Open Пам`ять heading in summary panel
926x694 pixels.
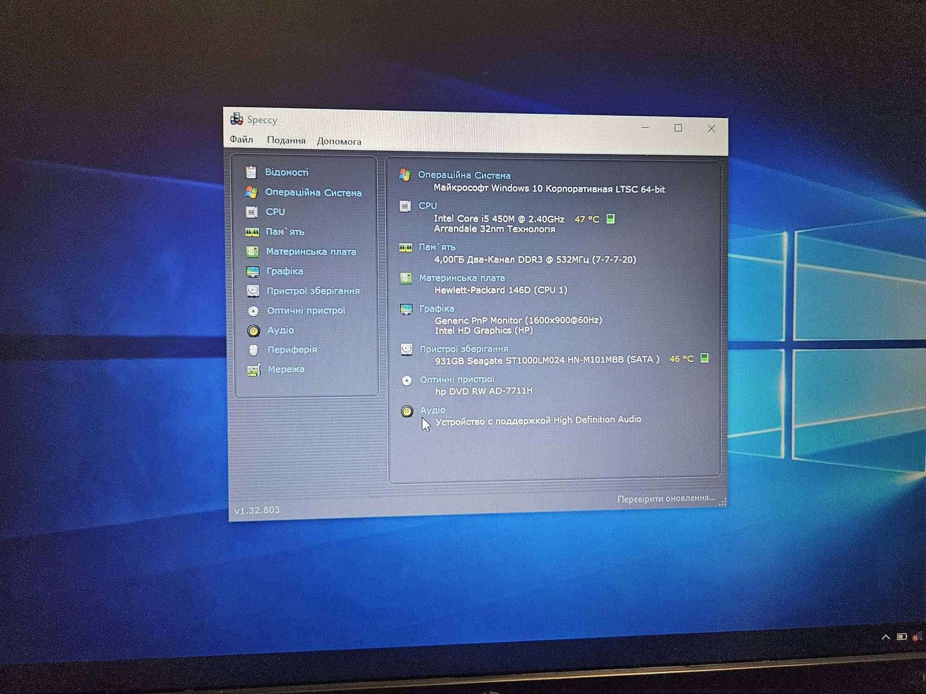(437, 247)
